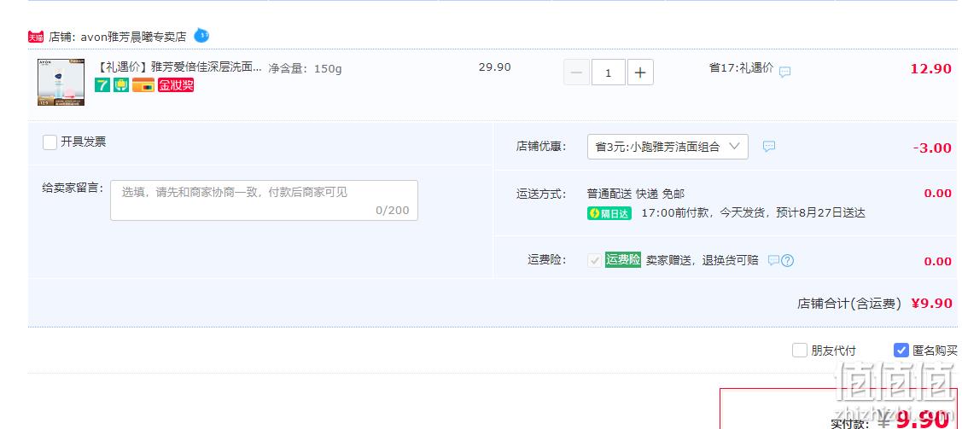Increase quantity with the plus button
This screenshot has height=429, width=962.
[x=640, y=72]
